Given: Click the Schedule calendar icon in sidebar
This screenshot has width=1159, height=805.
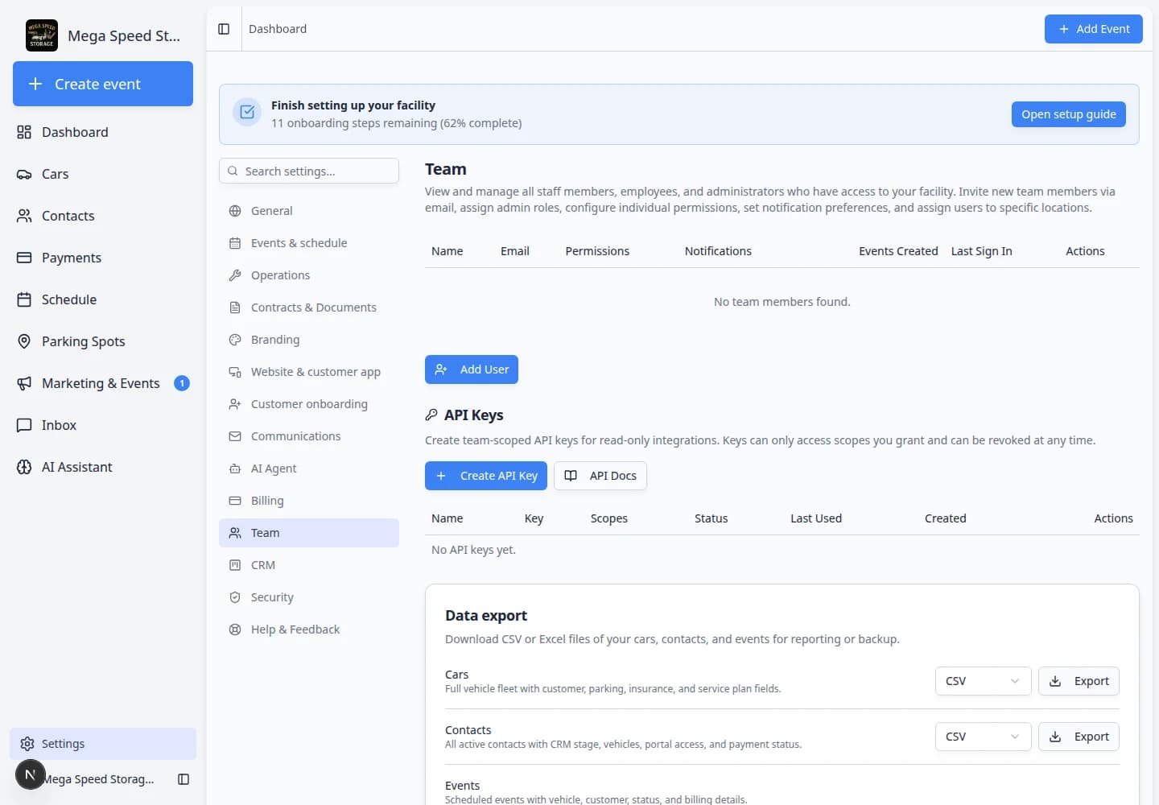Looking at the screenshot, I should 24,299.
